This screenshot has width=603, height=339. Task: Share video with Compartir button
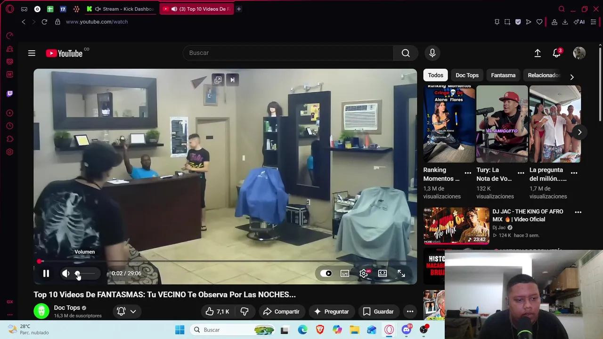pyautogui.click(x=281, y=311)
